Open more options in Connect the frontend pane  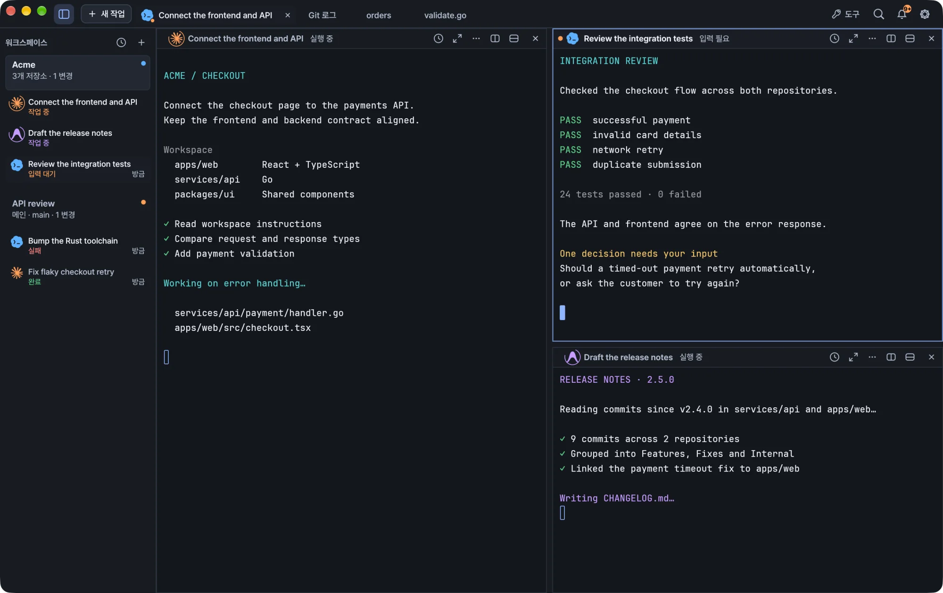coord(476,39)
